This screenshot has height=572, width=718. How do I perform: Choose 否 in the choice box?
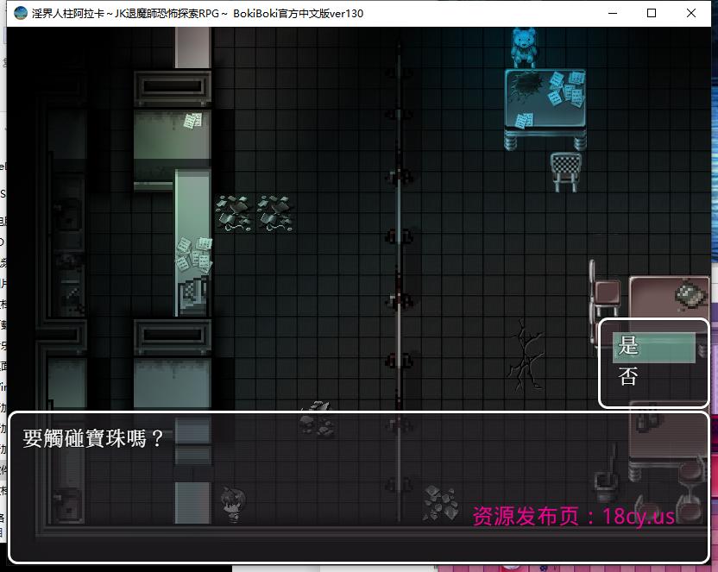click(x=654, y=377)
